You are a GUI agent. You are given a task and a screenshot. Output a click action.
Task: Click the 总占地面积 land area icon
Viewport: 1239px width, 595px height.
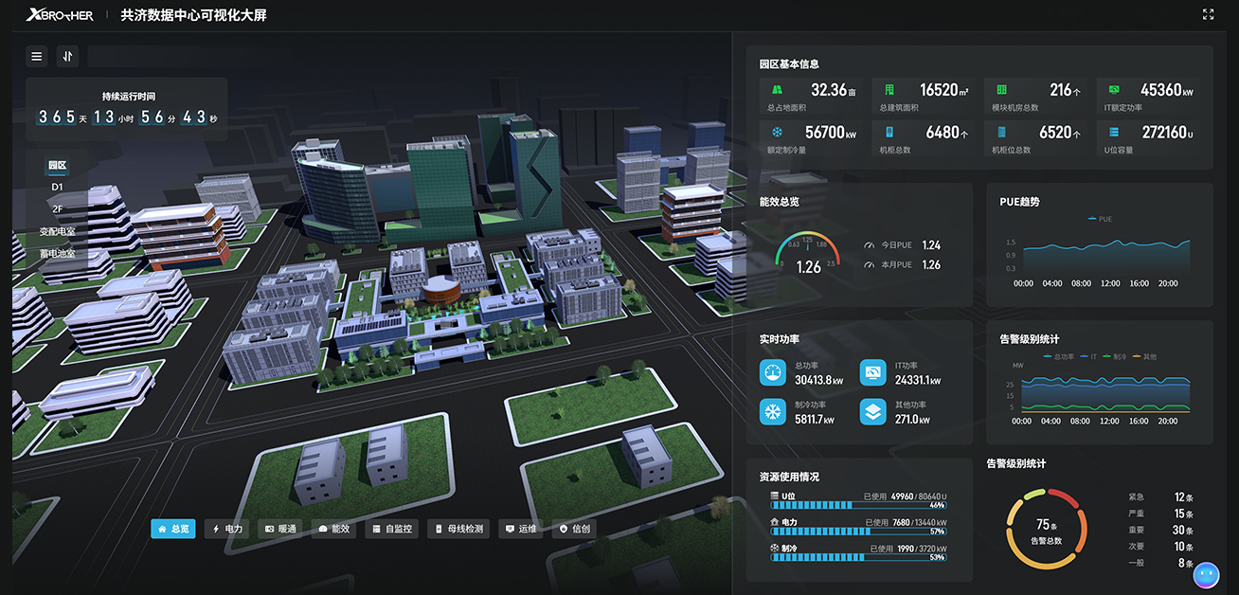[x=778, y=90]
